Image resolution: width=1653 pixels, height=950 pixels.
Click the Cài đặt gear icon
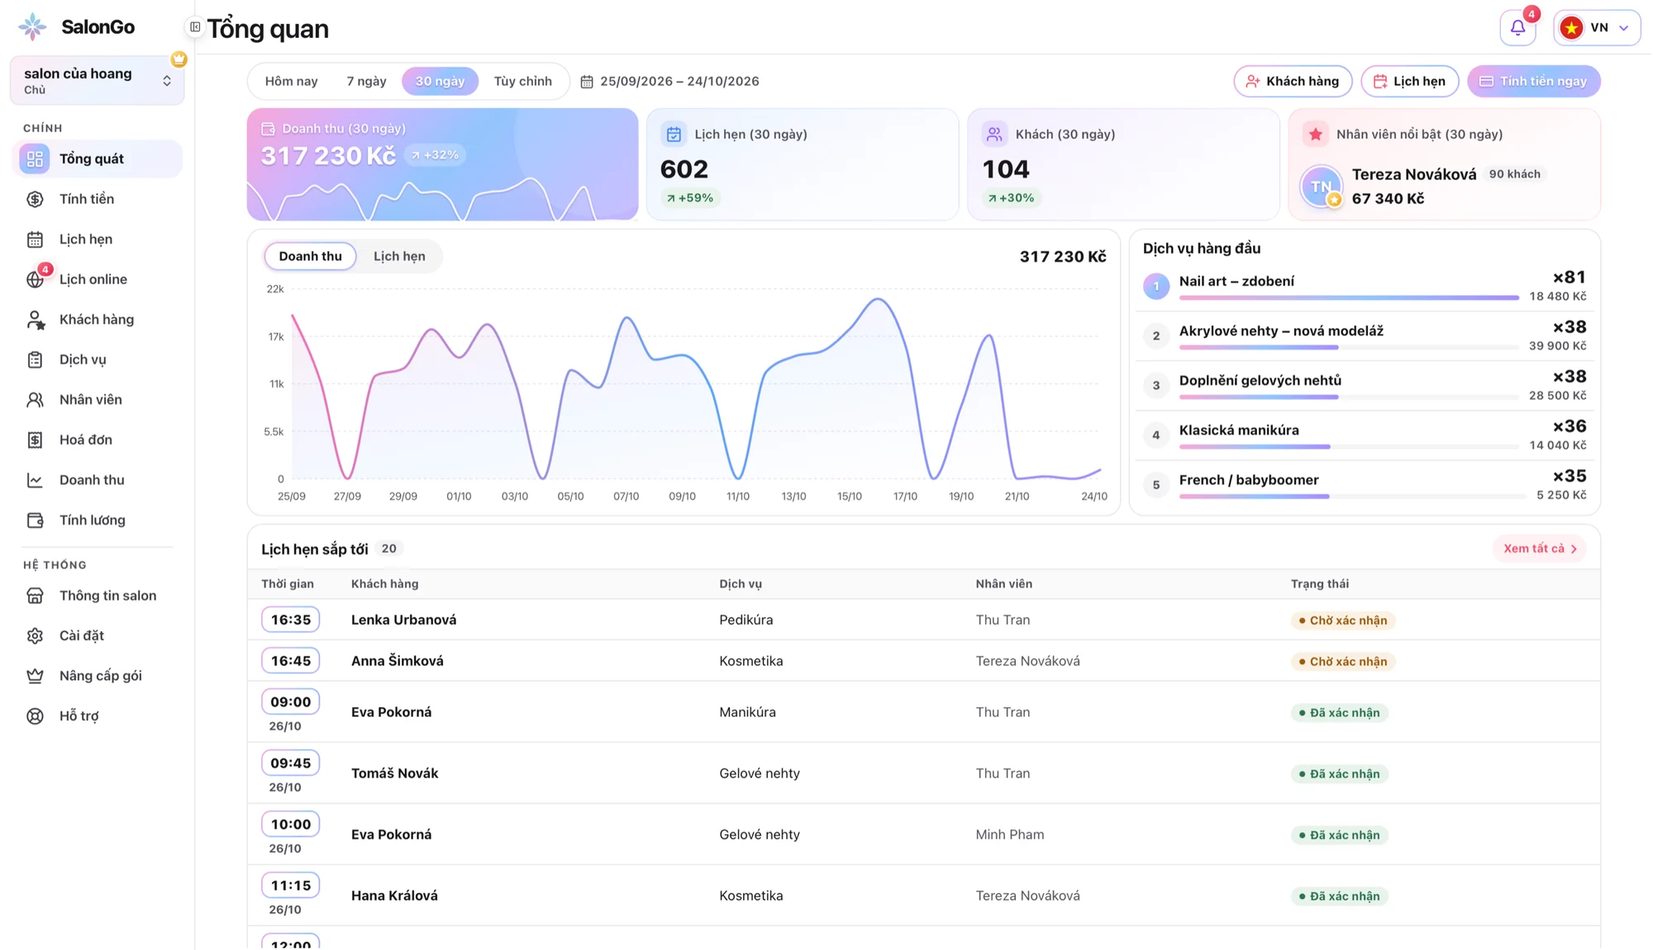(35, 635)
